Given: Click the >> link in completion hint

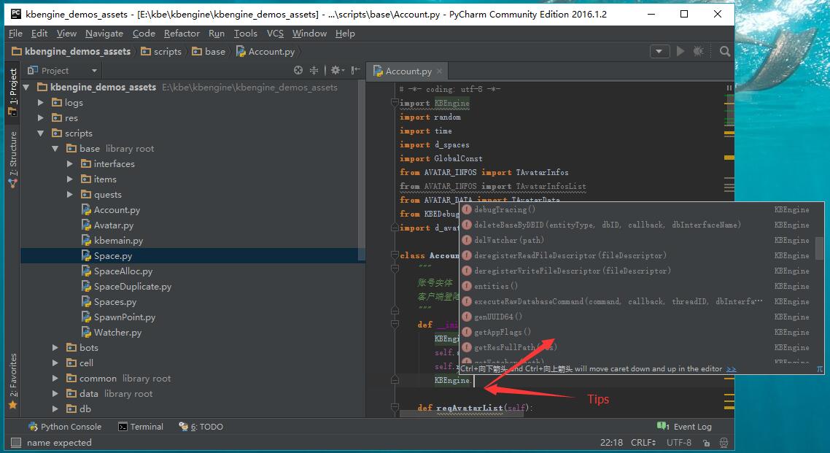Looking at the screenshot, I should pyautogui.click(x=731, y=369).
